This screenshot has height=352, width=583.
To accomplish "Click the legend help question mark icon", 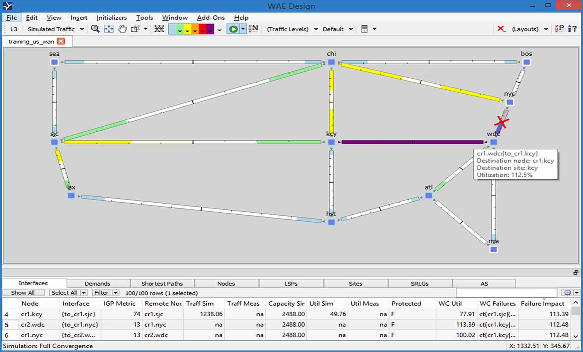I will [572, 29].
